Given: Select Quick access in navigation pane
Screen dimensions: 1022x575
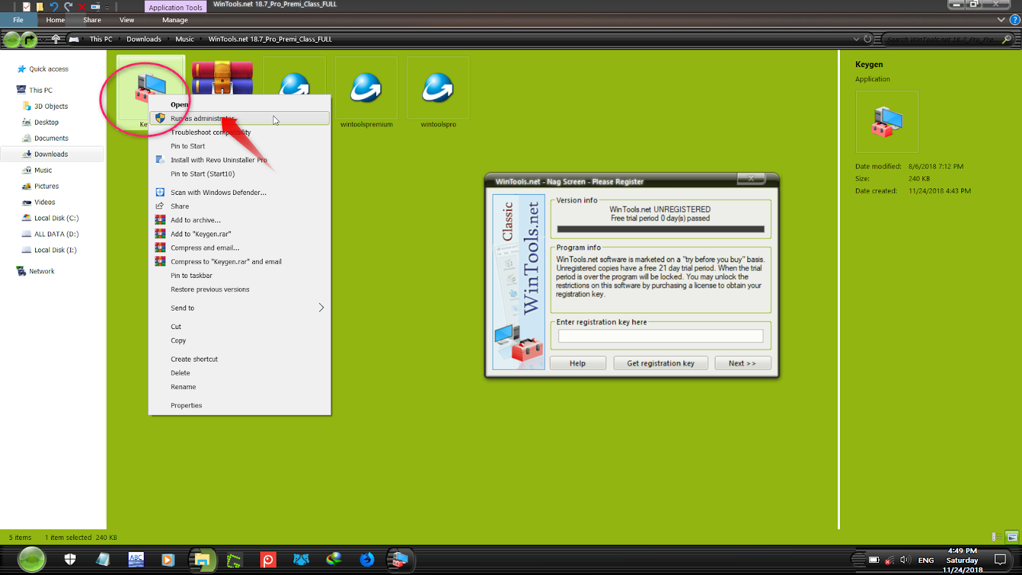Looking at the screenshot, I should coord(49,69).
